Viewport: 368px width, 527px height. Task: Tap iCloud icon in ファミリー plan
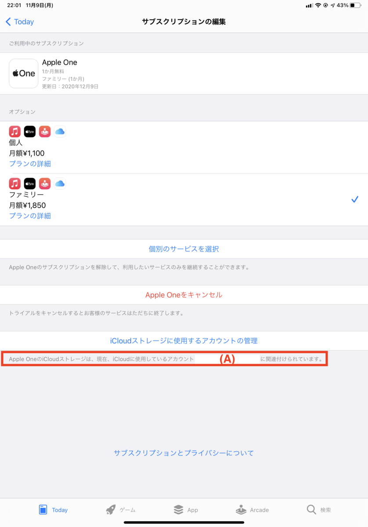click(x=60, y=183)
